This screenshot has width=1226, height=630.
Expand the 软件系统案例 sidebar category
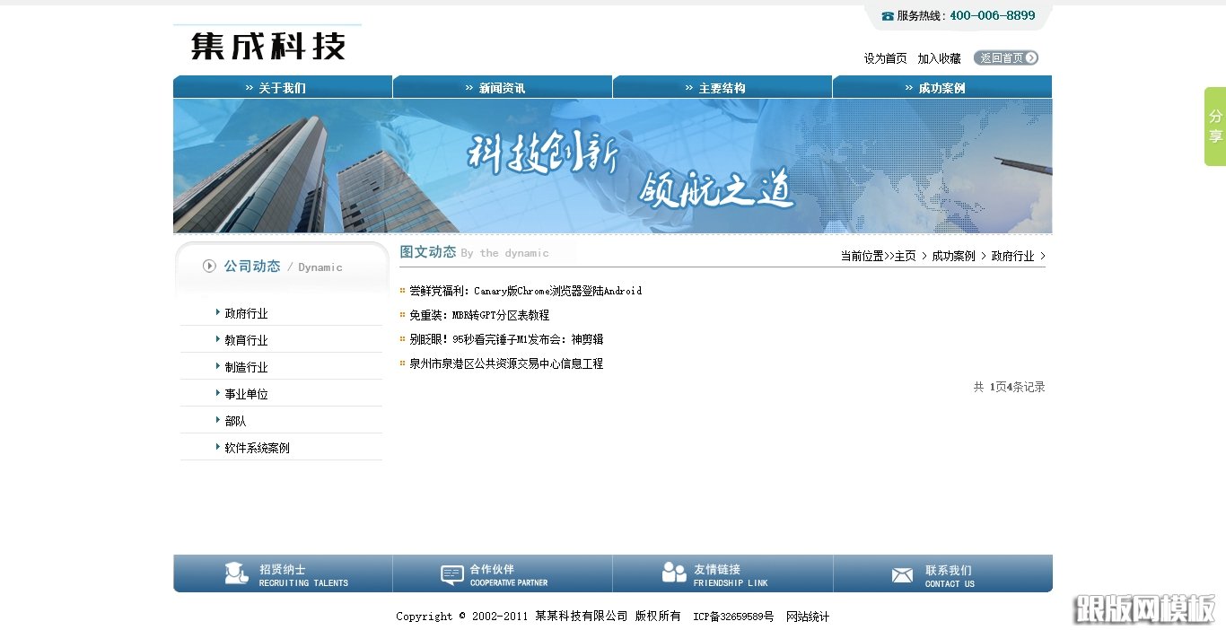(258, 446)
